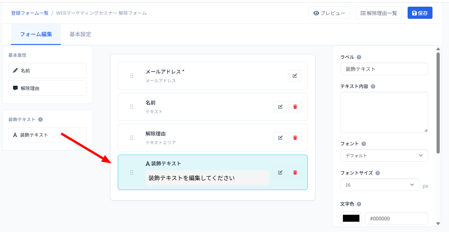
Task: Open the black 文字色 color swatch
Action: point(351,218)
